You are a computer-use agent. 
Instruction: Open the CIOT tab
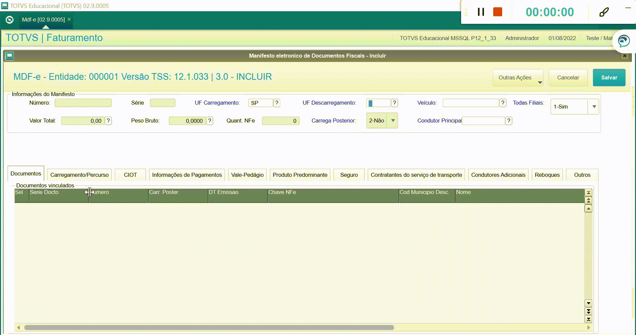[x=130, y=175]
